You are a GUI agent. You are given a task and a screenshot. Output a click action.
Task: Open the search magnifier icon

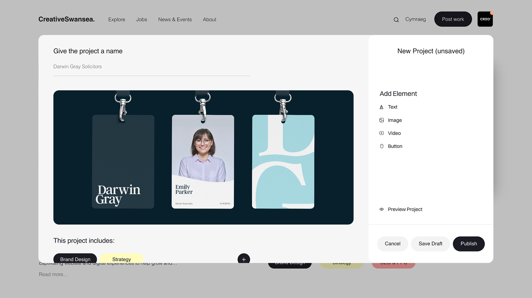point(396,20)
